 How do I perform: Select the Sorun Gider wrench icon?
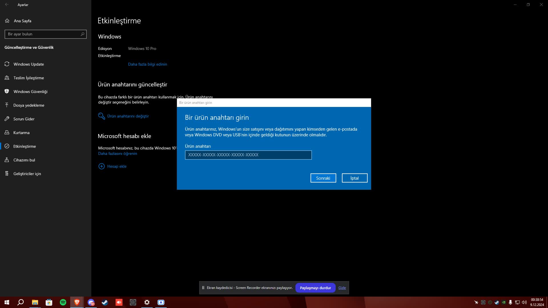point(7,119)
